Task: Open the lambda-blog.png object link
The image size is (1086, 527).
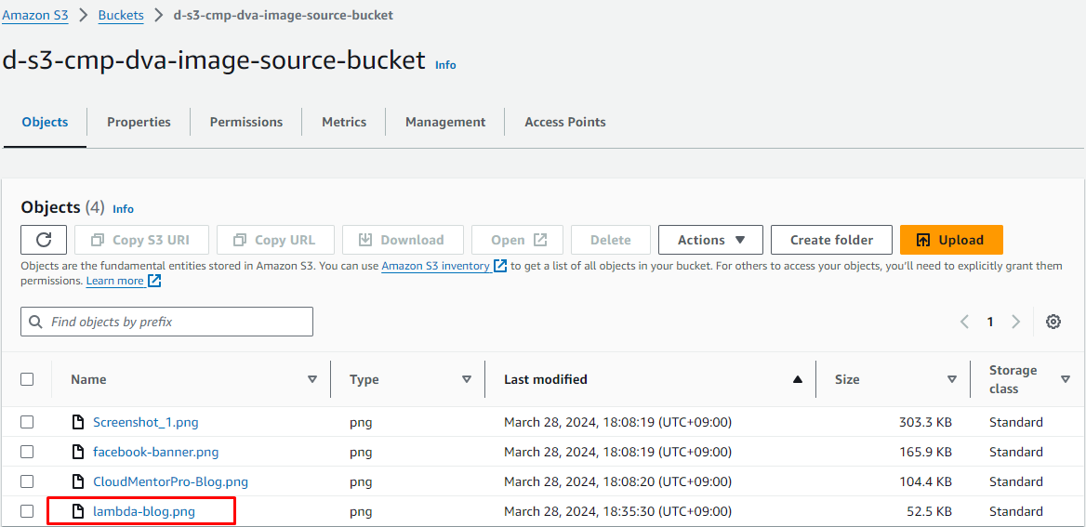Action: coord(144,511)
